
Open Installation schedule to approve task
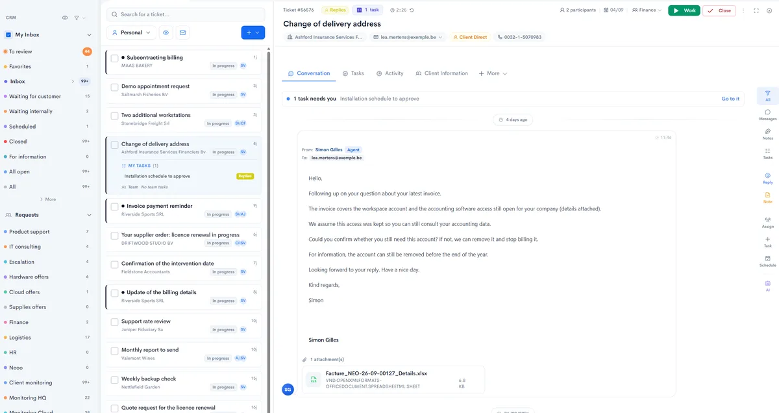(x=157, y=176)
